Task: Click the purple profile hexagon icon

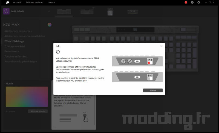Action: 6,11
